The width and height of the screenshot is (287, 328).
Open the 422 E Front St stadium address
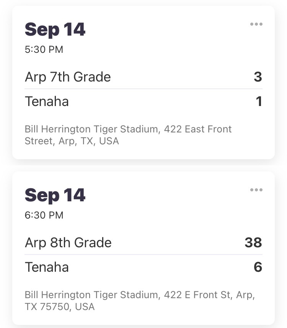tap(140, 295)
